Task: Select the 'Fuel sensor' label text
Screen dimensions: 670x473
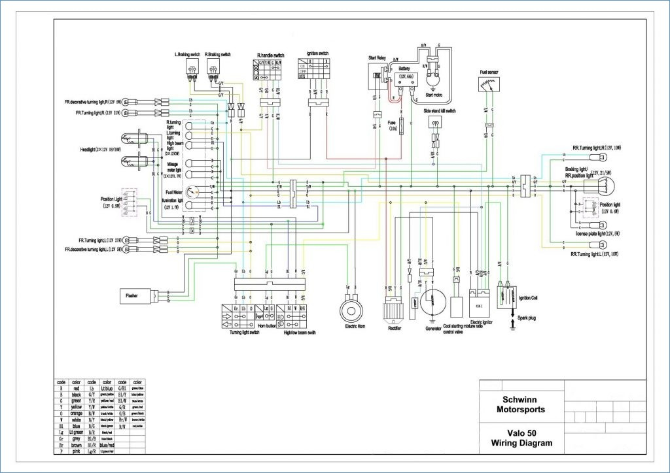Action: tap(489, 73)
